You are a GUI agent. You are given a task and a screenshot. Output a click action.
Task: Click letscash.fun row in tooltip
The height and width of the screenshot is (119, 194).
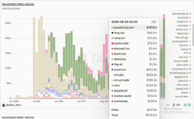[134, 49]
